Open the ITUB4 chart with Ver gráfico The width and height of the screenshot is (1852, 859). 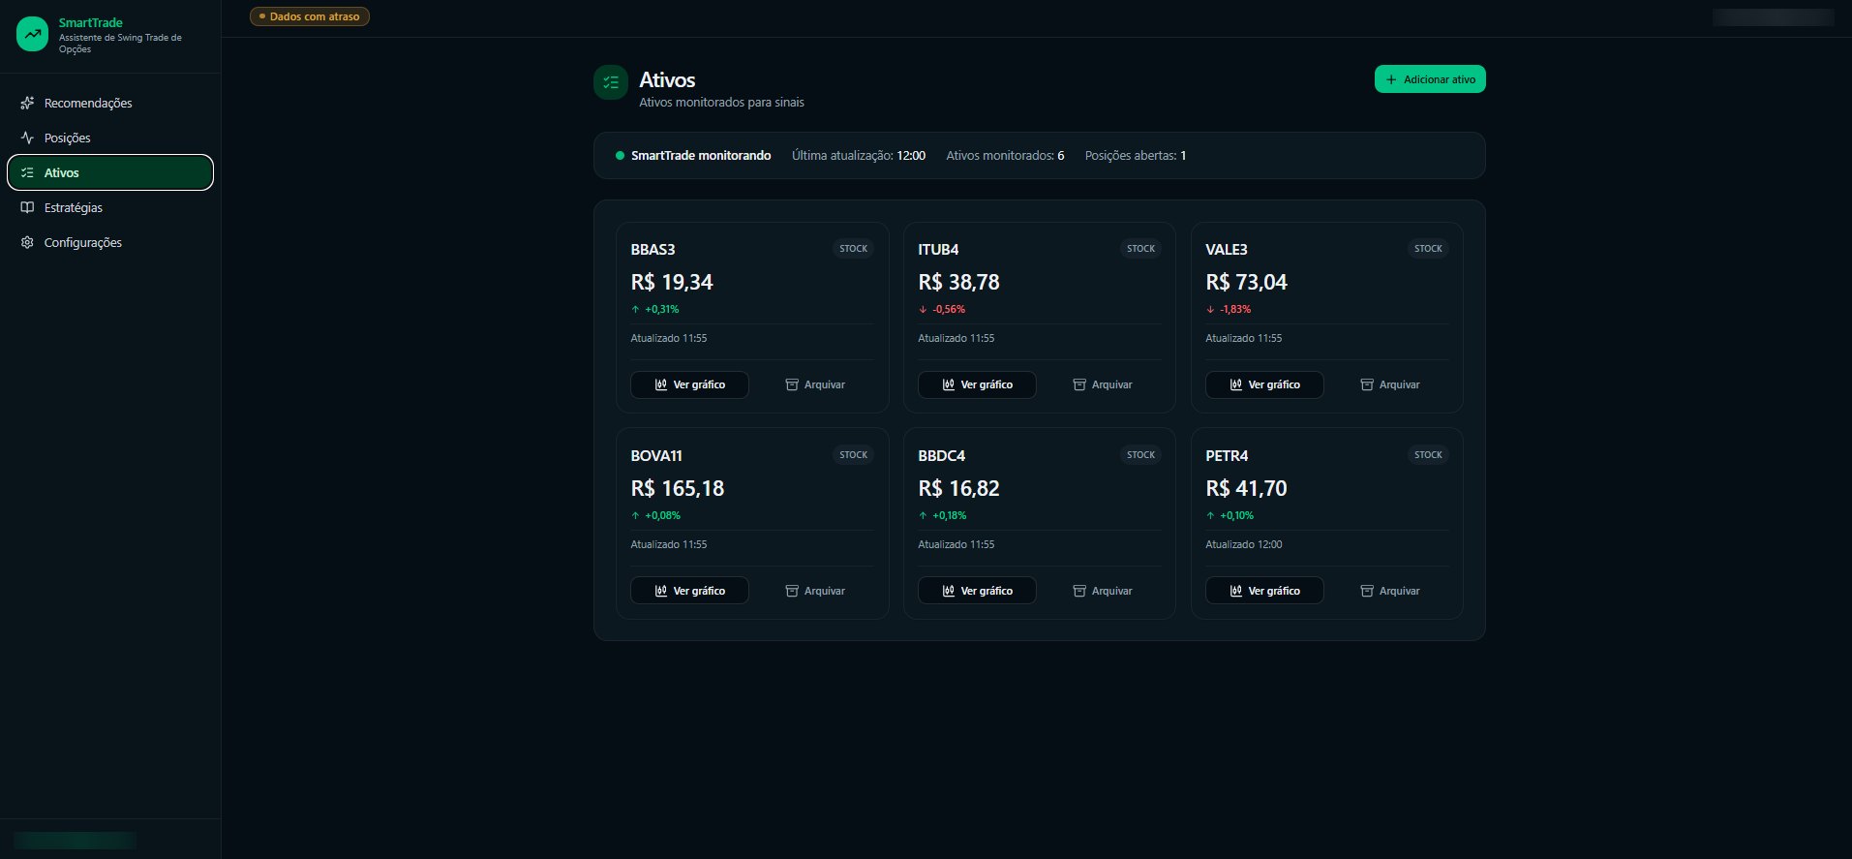[x=977, y=384]
